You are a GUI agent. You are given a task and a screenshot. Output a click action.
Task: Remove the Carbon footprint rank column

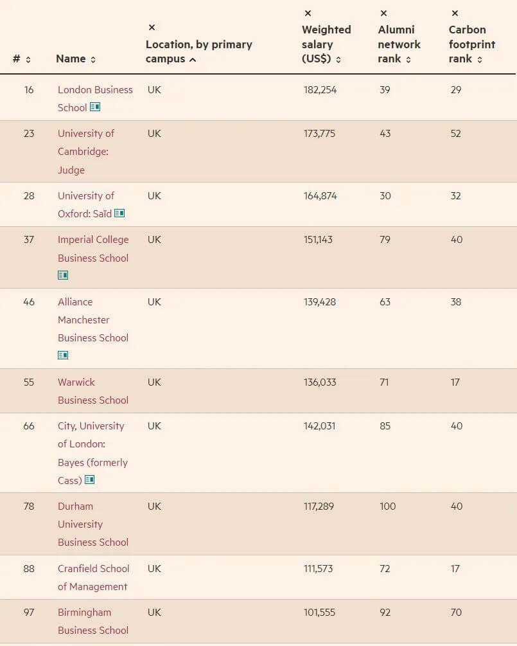[x=455, y=13]
